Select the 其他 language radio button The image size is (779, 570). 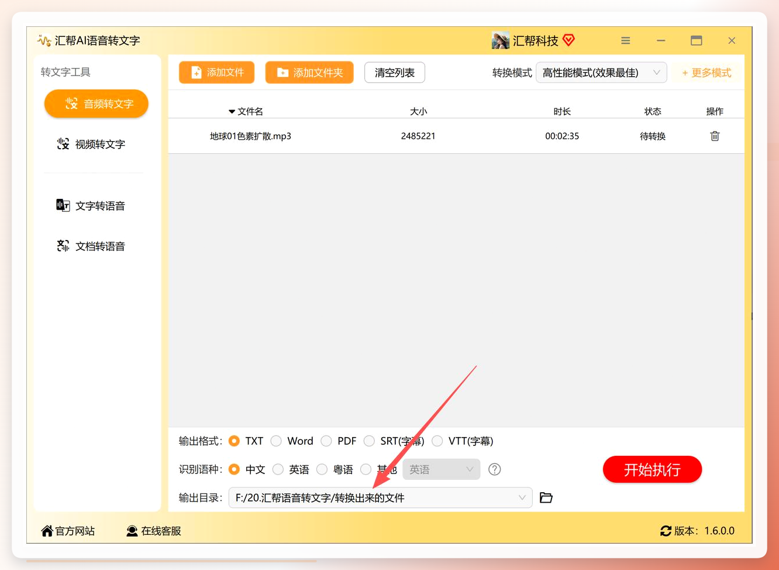[x=366, y=469]
